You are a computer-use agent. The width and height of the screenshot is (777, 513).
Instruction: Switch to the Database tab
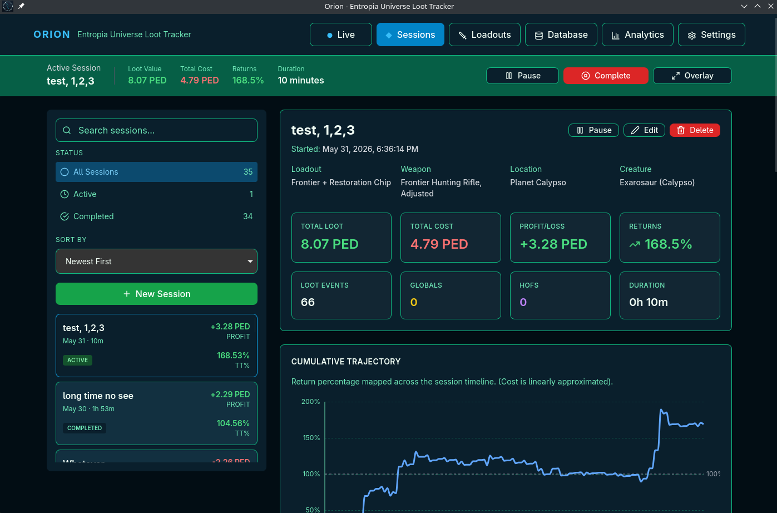(x=561, y=34)
